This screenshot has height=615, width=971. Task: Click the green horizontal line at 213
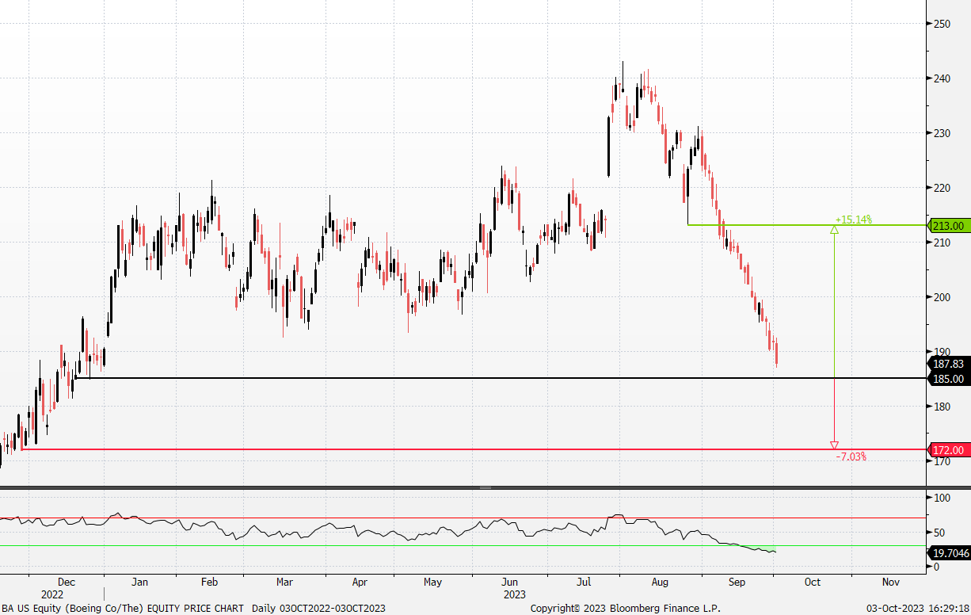(760, 225)
